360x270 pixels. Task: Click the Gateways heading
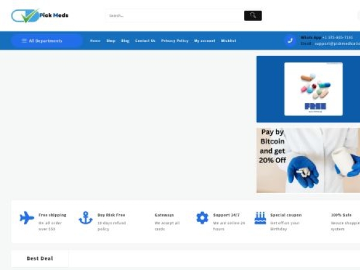point(164,215)
